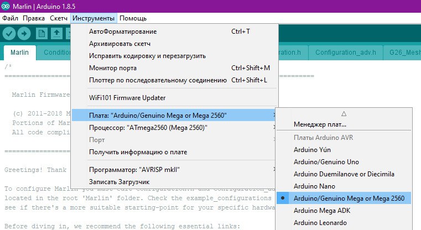Click the Verify checkmark toolbar icon
This screenshot has width=421, height=230.
pyautogui.click(x=9, y=34)
